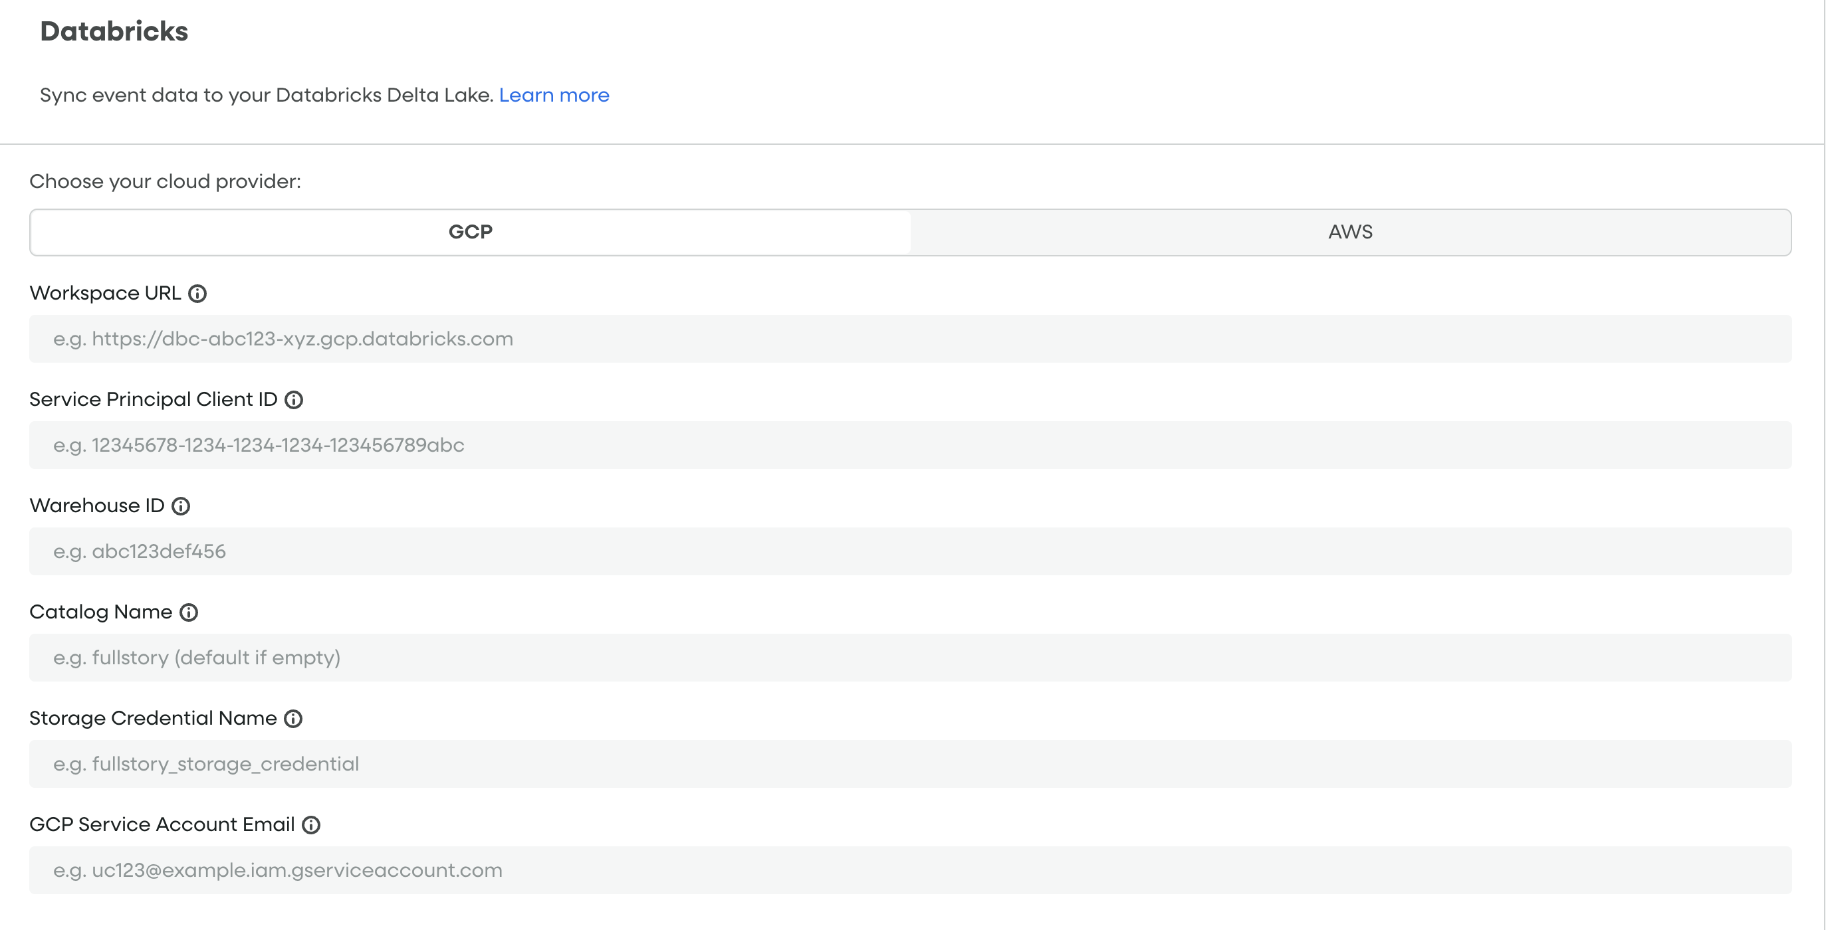Click the 'Workspace URL' field label
1832x930 pixels.
[x=105, y=294]
